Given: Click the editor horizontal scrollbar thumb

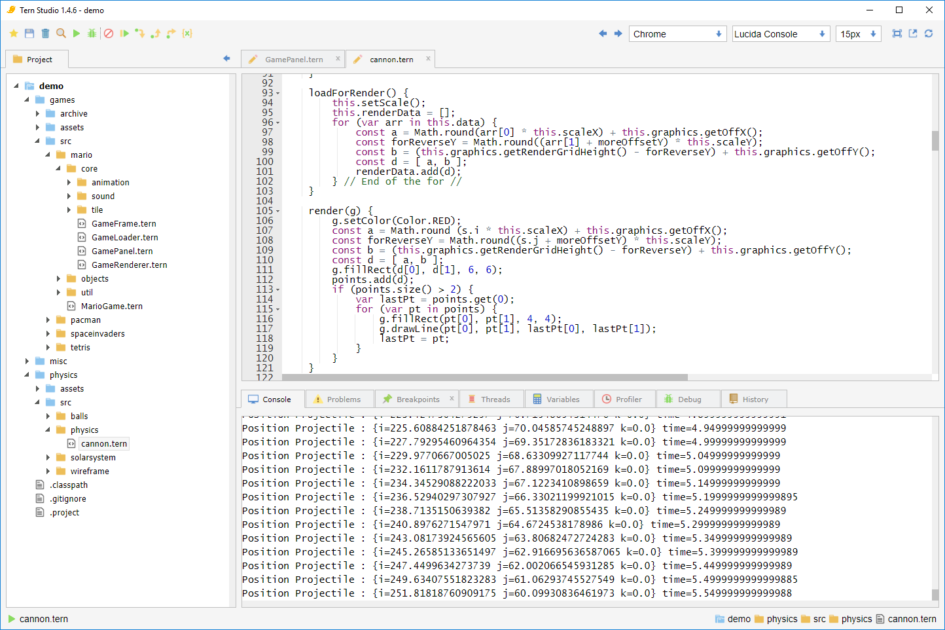Looking at the screenshot, I should (x=485, y=377).
